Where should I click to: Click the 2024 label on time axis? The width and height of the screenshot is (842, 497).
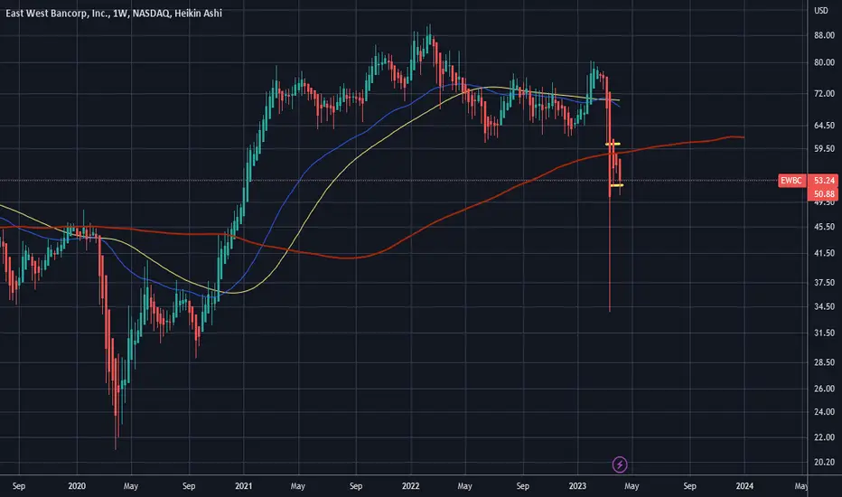click(x=744, y=486)
